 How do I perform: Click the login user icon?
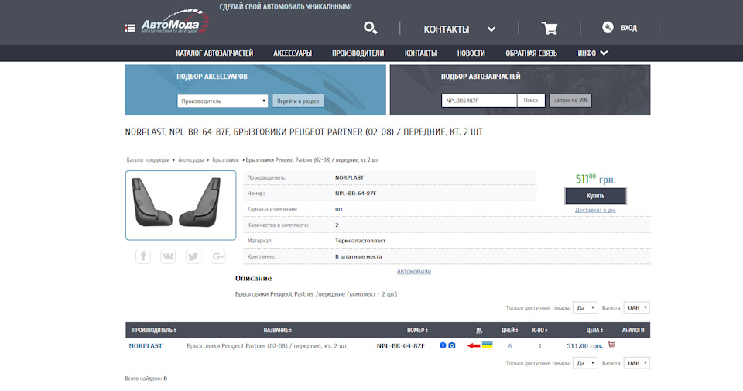tap(608, 27)
